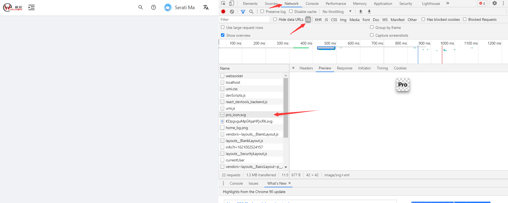Viewport: 508px width, 203px height.
Task: Open the error count badge showing 4
Action: [482, 3]
